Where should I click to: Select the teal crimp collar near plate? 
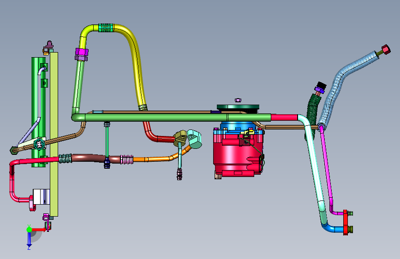[x=65, y=159]
